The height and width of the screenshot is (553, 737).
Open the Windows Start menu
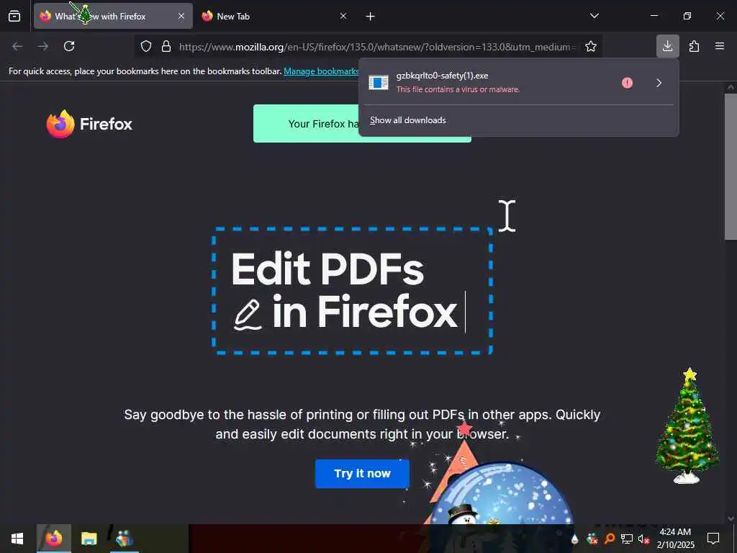click(17, 539)
